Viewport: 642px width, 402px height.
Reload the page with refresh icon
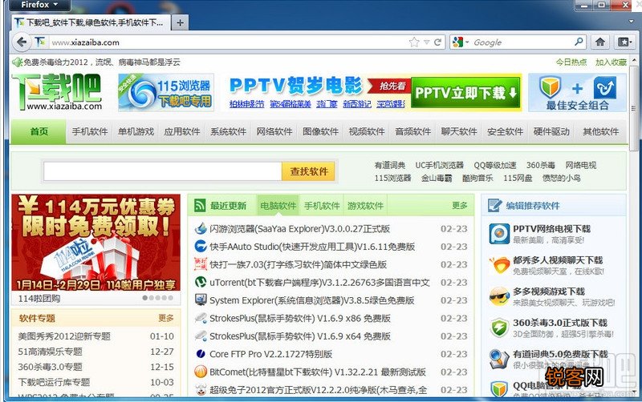437,42
